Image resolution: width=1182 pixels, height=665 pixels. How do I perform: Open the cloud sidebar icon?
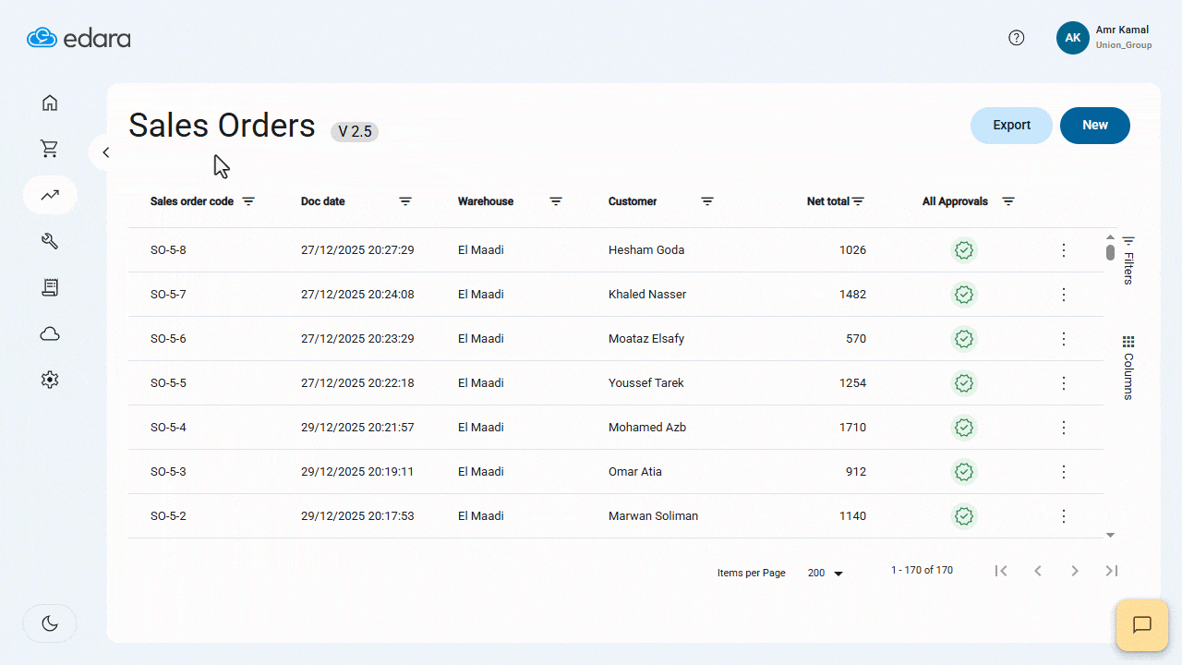click(50, 333)
